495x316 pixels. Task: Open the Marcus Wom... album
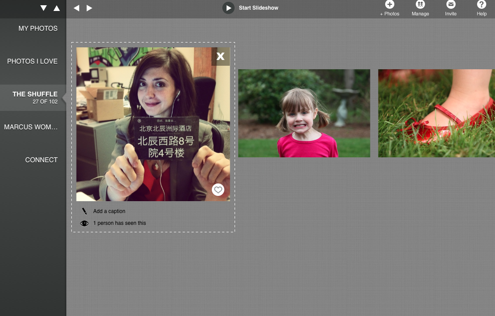coord(31,127)
